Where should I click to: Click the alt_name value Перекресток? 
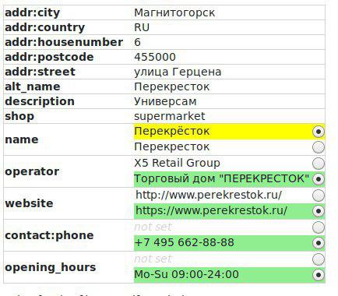click(172, 86)
